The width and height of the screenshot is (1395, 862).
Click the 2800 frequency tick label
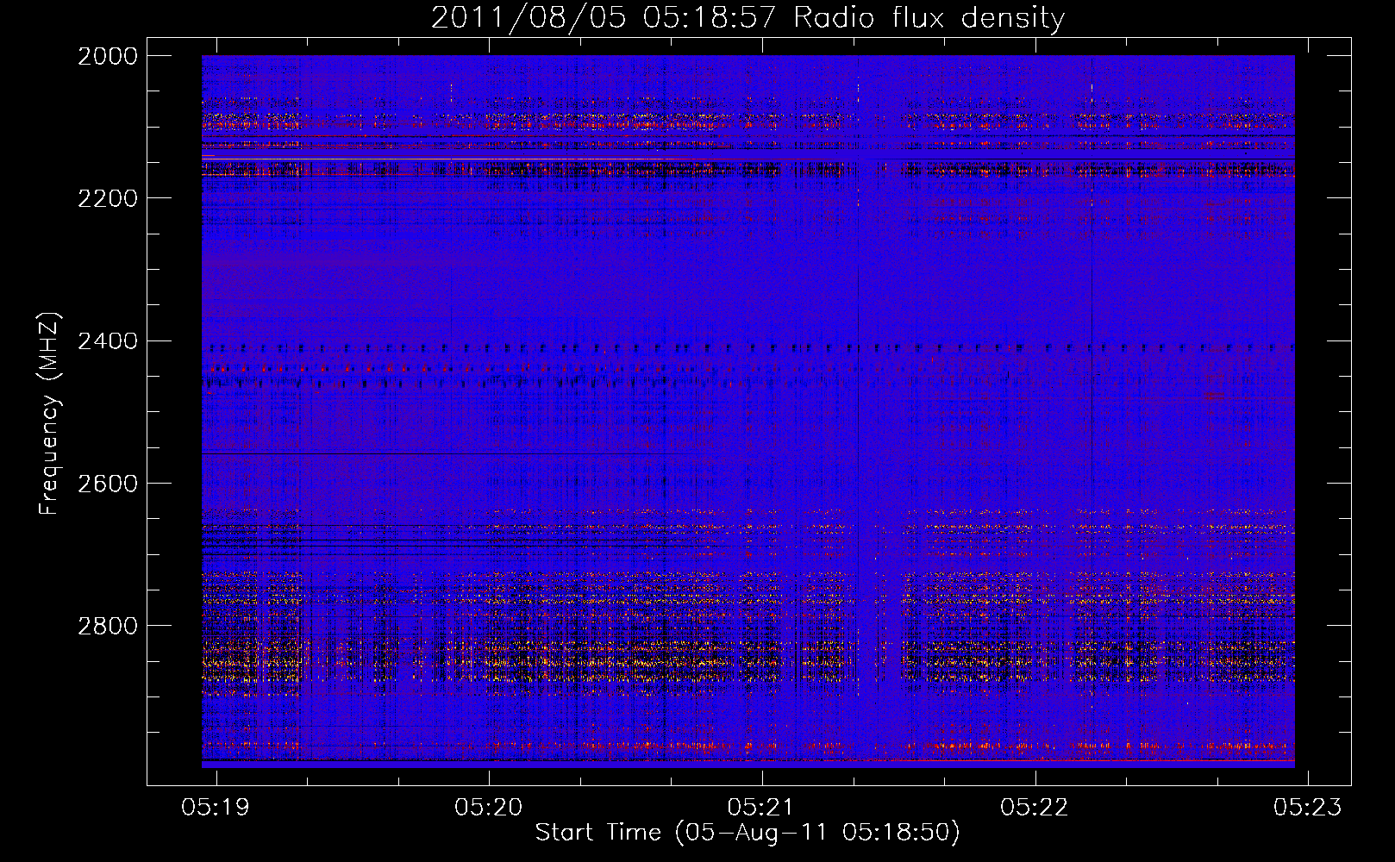(108, 626)
